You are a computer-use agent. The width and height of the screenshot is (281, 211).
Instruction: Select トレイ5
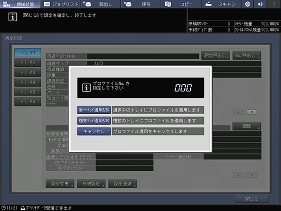click(28, 92)
